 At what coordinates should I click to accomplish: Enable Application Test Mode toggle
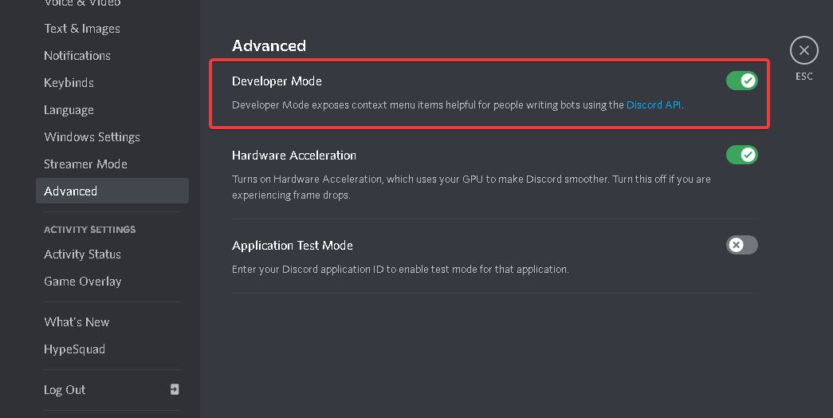pos(741,245)
